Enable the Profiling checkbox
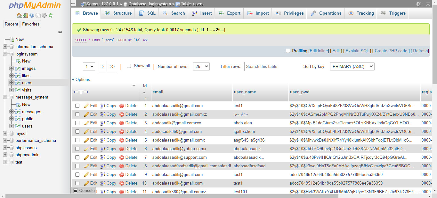 (x=288, y=51)
